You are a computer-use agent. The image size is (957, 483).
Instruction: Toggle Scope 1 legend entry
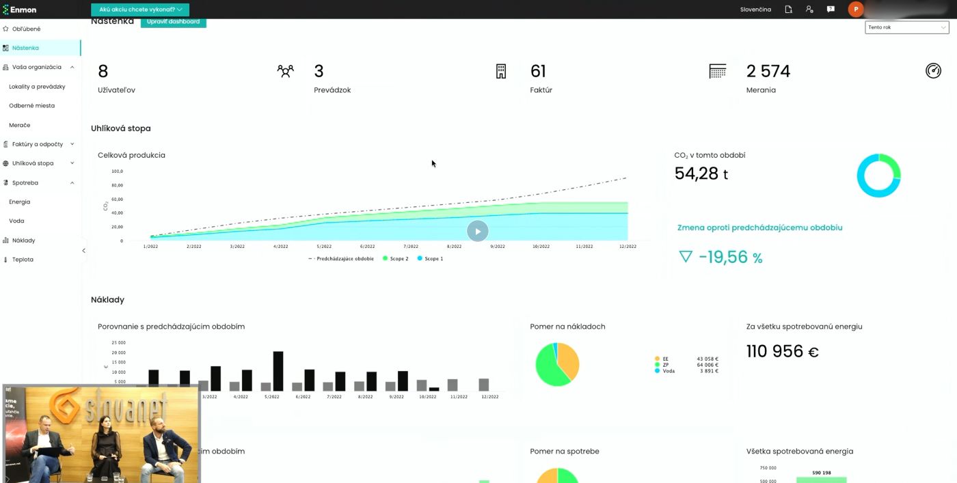point(430,259)
